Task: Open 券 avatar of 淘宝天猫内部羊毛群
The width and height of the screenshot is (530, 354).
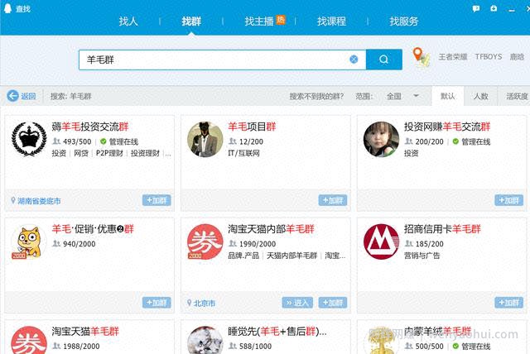Action: click(205, 242)
